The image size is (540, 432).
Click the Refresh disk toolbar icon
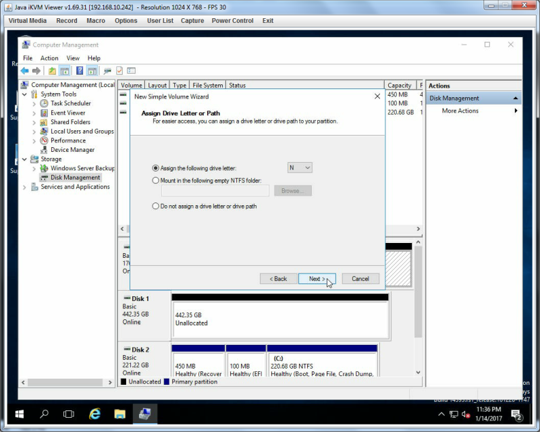click(x=107, y=71)
